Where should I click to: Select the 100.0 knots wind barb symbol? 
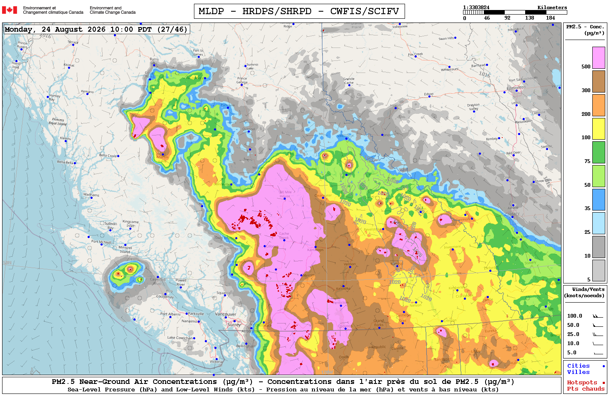click(598, 316)
